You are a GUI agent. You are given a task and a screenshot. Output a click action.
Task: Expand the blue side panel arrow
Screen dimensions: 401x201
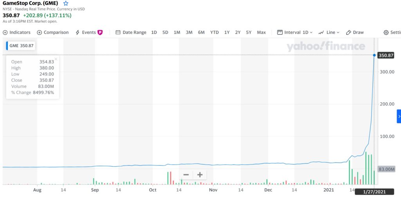(399, 117)
